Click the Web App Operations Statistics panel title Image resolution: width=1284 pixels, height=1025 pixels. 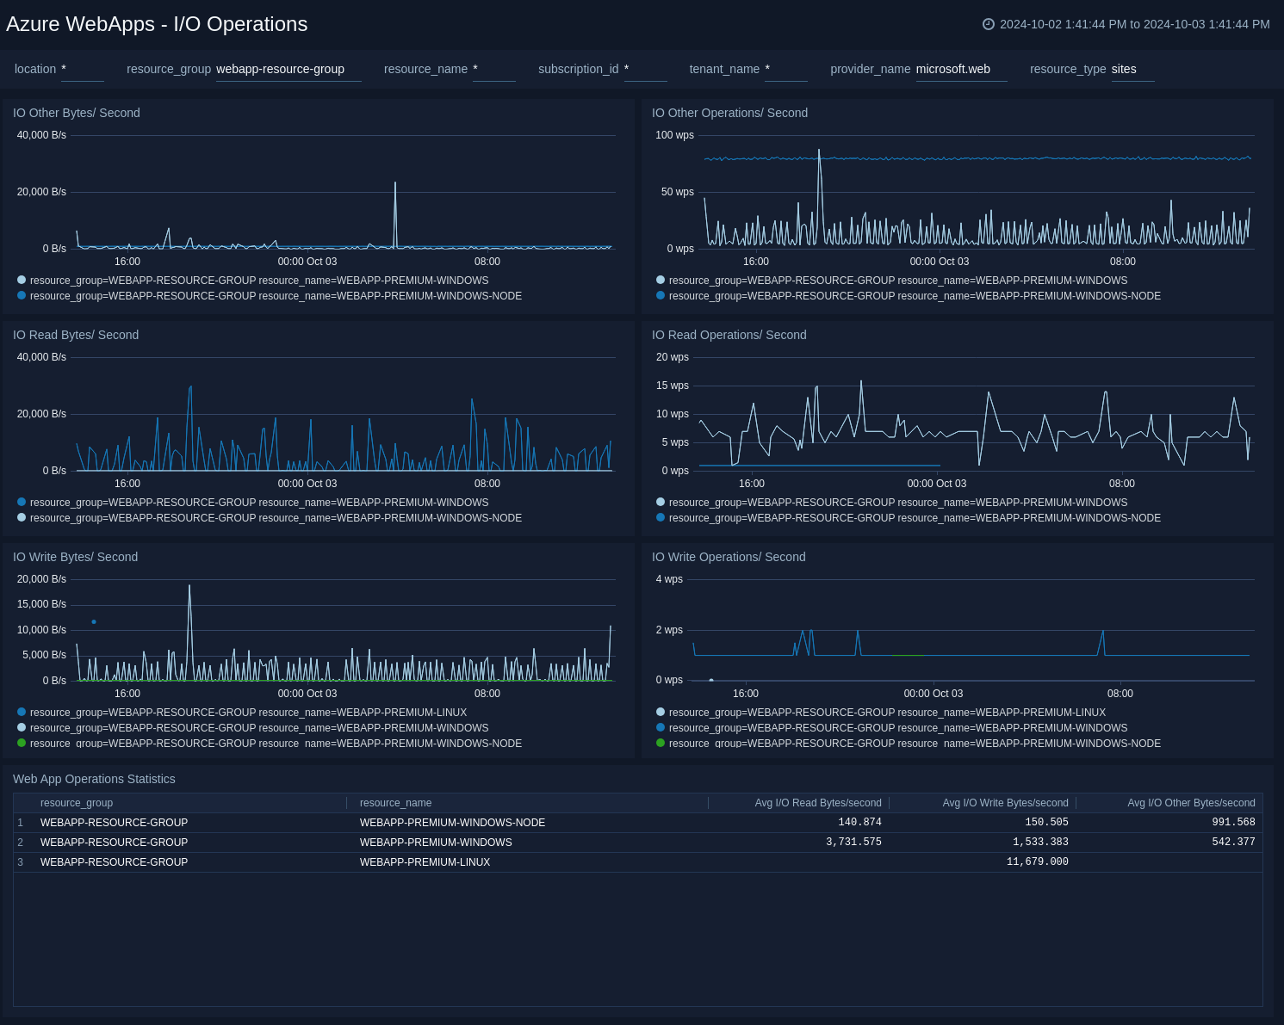[94, 779]
